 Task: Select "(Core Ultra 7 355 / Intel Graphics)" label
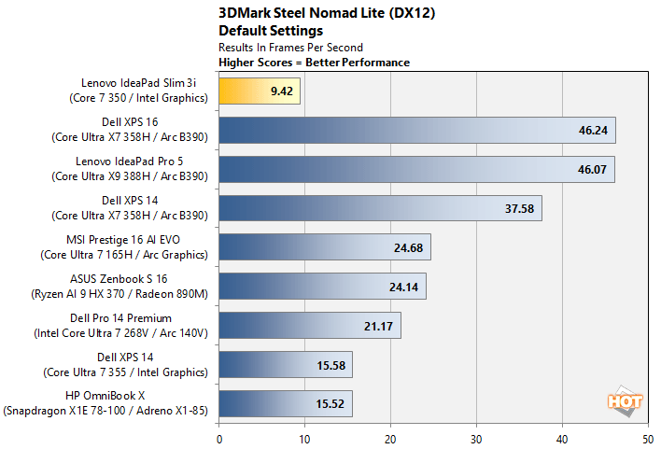126,372
